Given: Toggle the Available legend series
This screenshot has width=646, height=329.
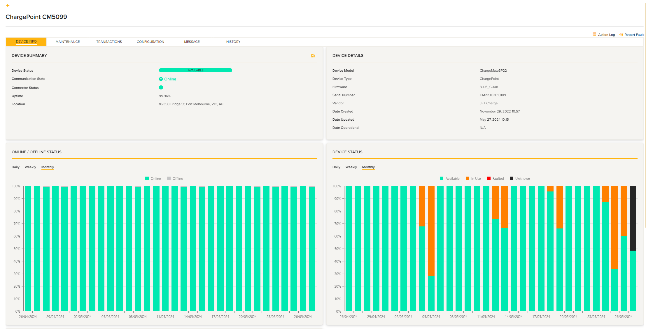Looking at the screenshot, I should coord(449,179).
